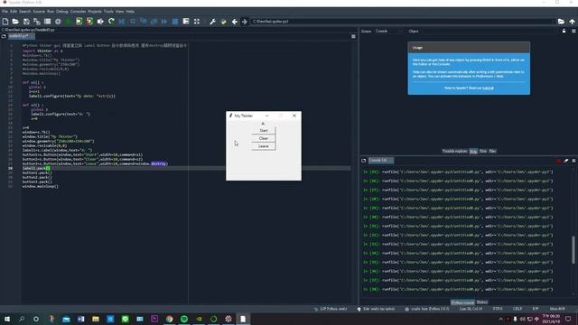Open Spotify from the taskbar

[184, 319]
